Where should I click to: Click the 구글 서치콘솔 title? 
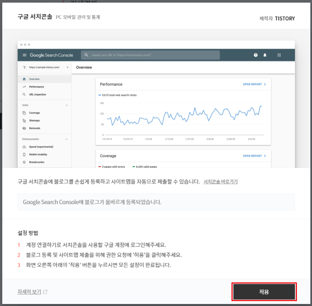pyautogui.click(x=35, y=17)
